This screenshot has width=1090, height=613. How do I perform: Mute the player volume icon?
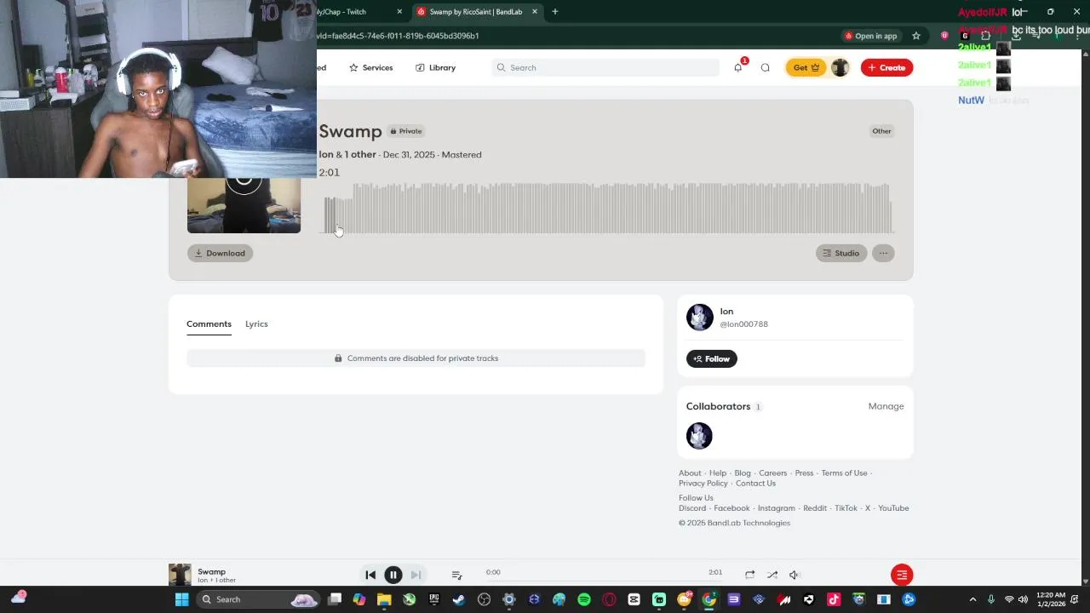[794, 575]
